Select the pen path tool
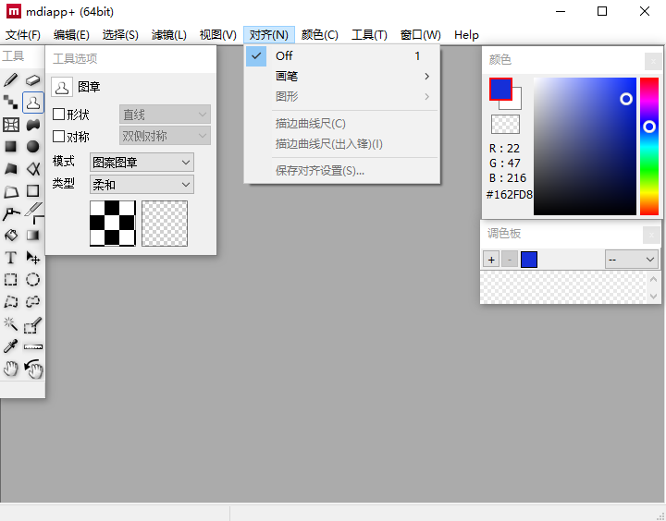Screen dimensions: 666x521 (10, 213)
